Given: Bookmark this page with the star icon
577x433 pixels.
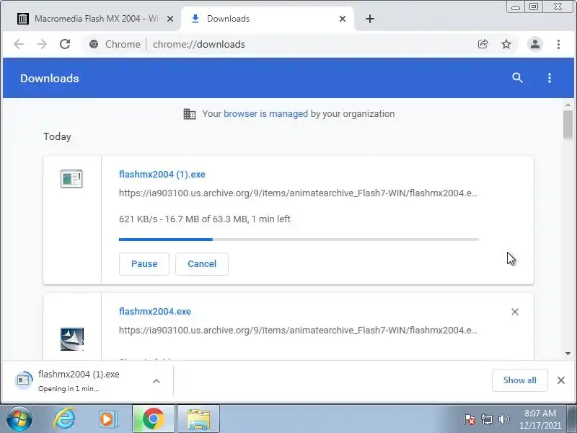Looking at the screenshot, I should pos(506,44).
